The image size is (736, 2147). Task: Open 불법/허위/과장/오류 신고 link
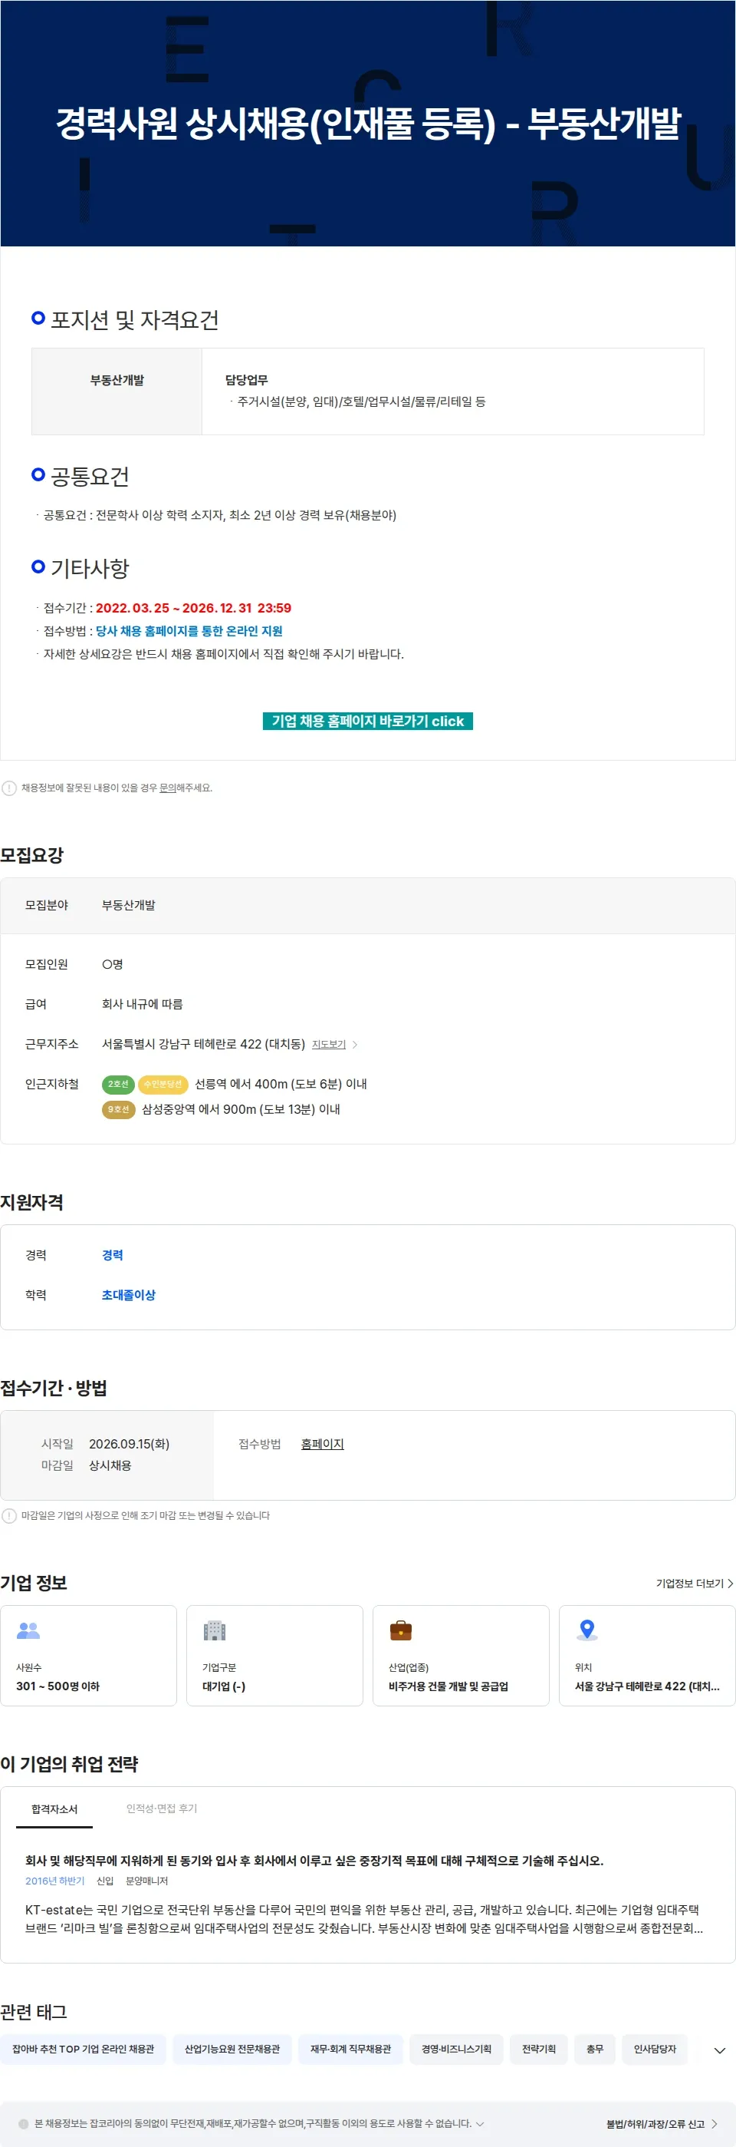tap(662, 2124)
